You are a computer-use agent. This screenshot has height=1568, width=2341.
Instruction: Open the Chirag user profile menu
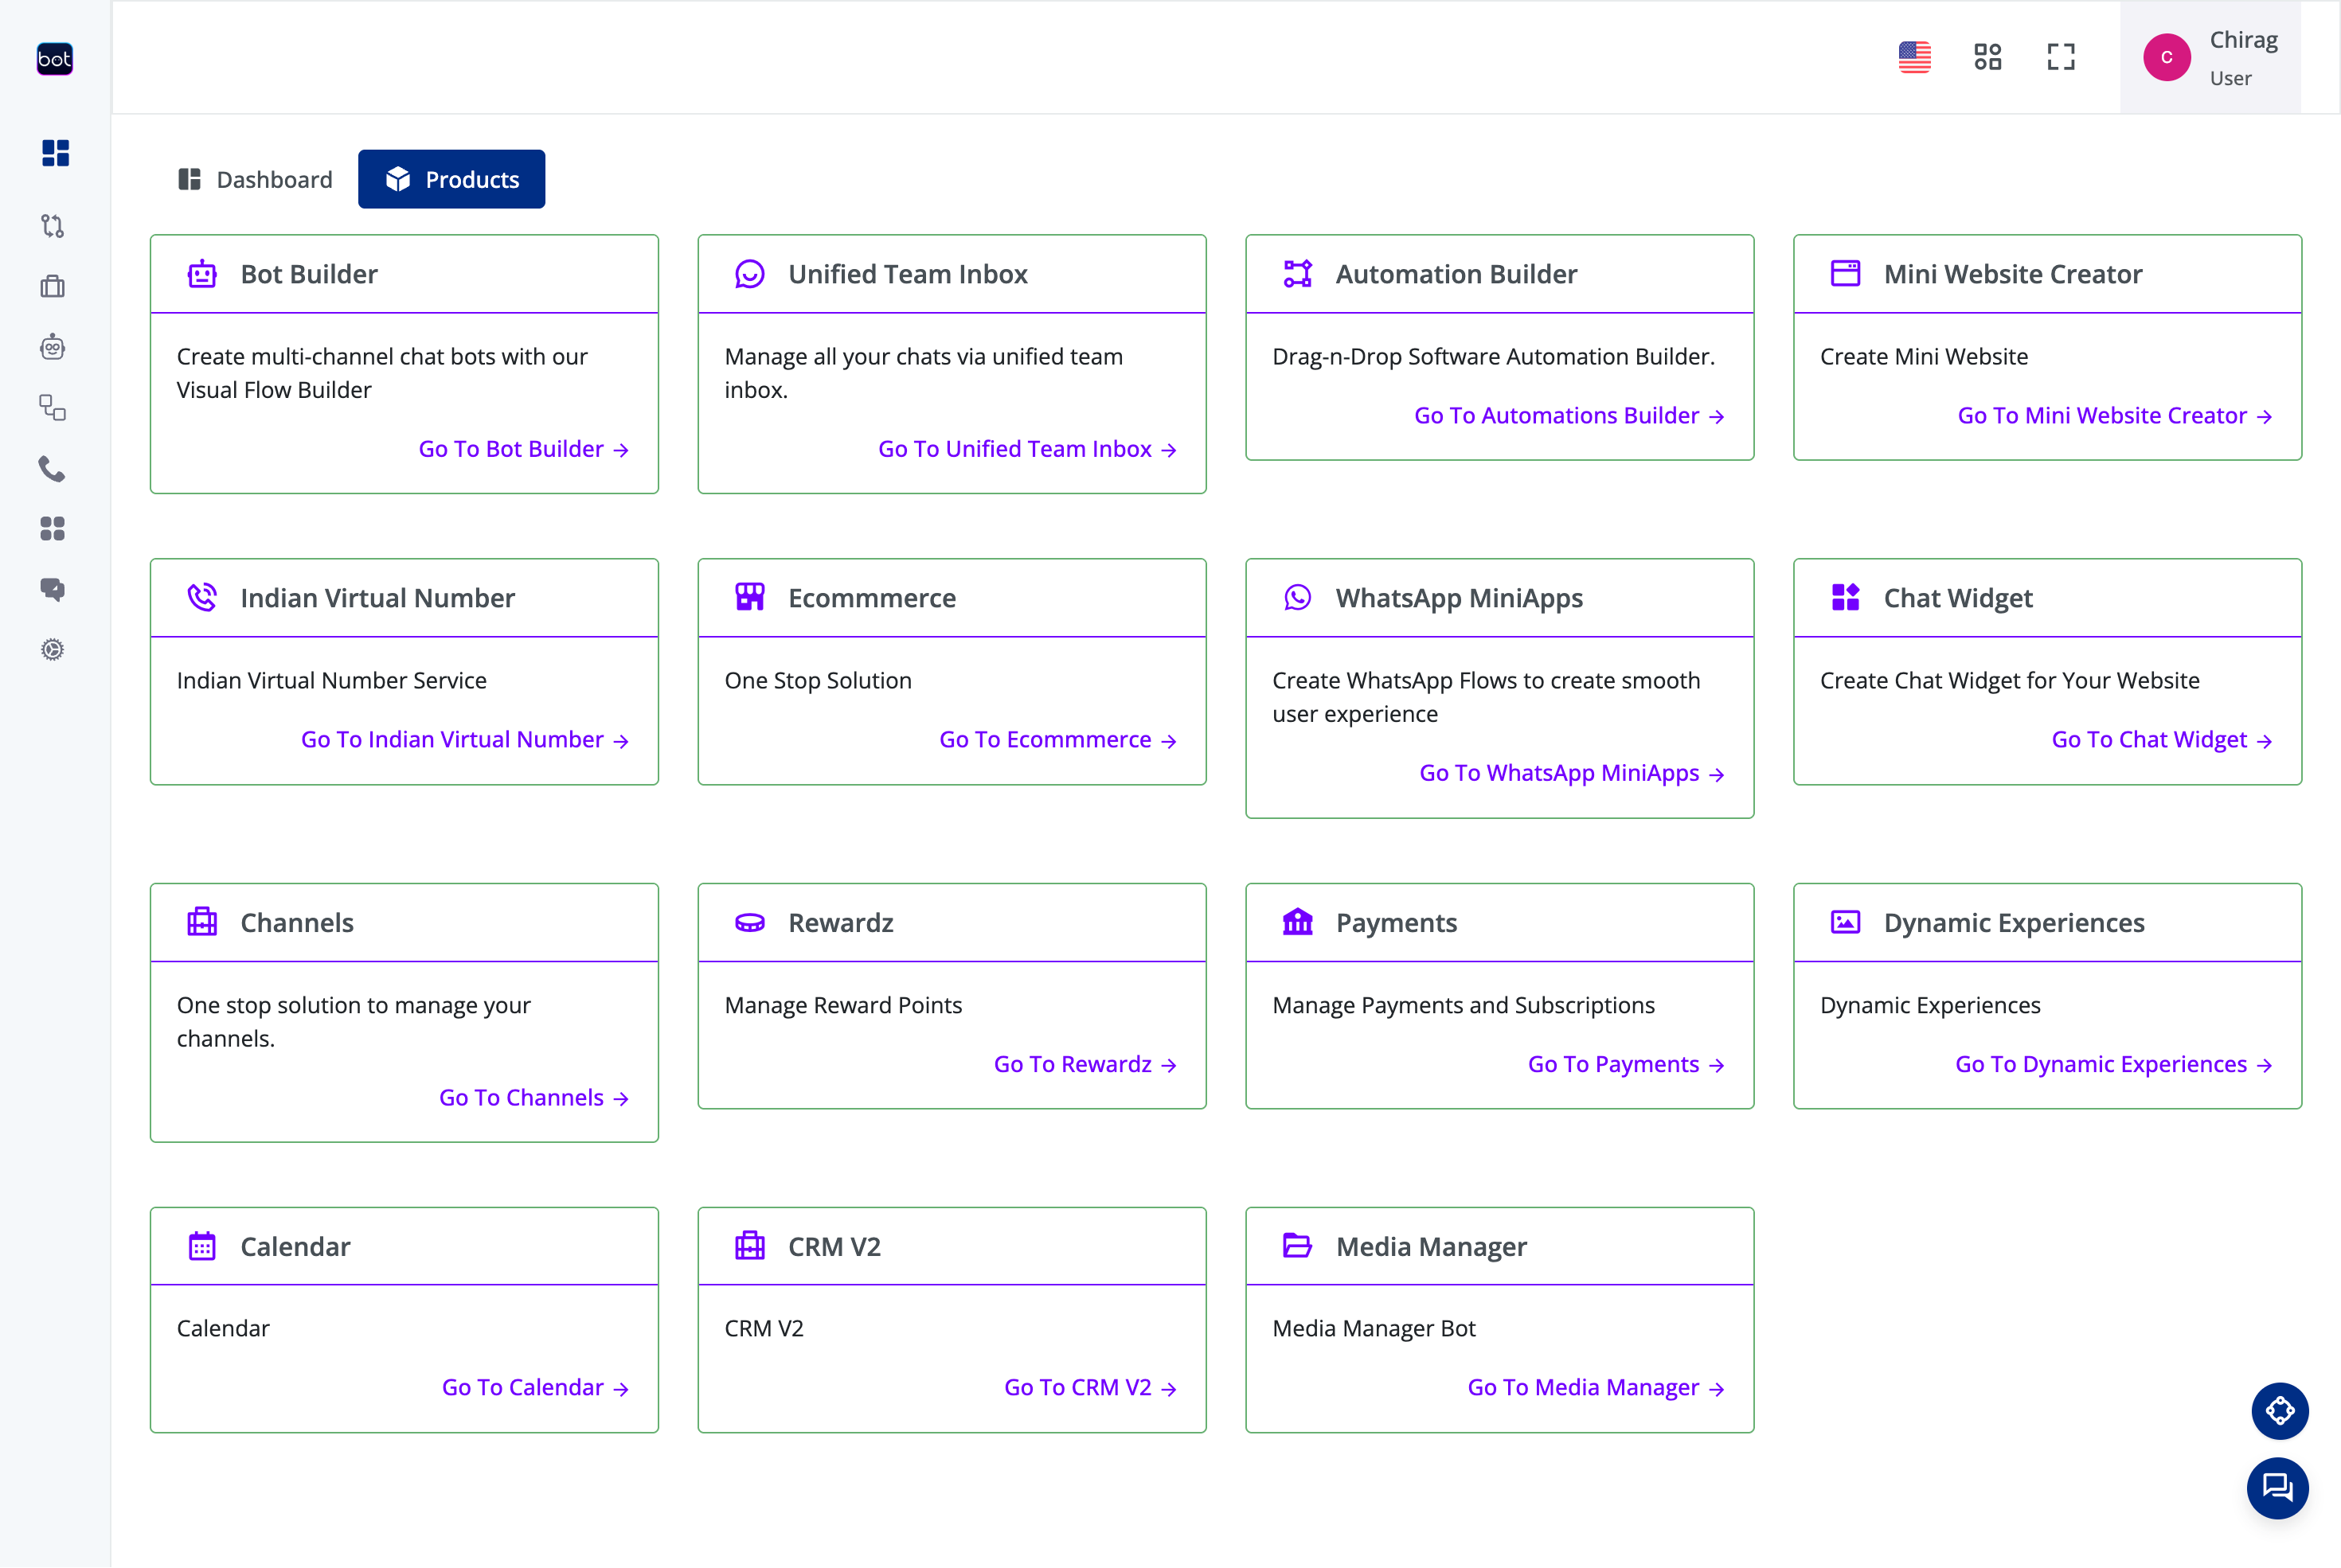2210,57
